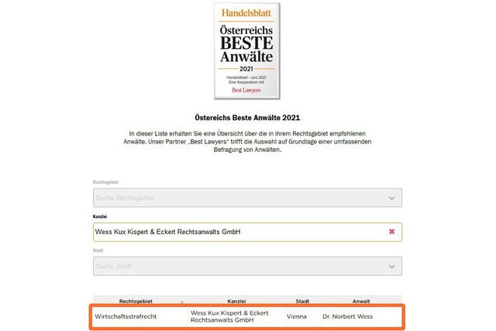Expand the Stadt dropdown chevron

pos(391,267)
